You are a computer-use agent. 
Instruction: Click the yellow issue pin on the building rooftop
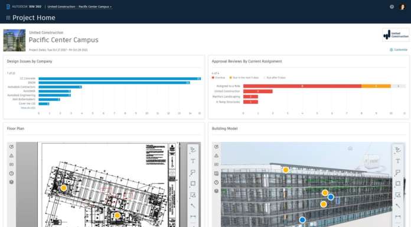[286, 170]
